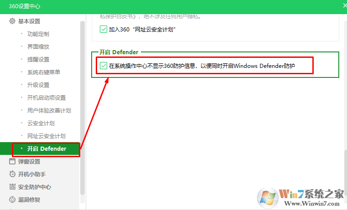Toggle 加入360 网址云安全计划 checkbox
347x210 pixels.
pyautogui.click(x=104, y=29)
